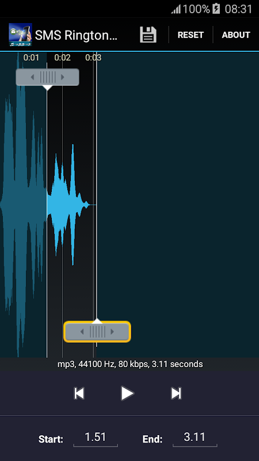Click the 0:02 timeline label
The width and height of the screenshot is (259, 461).
tap(63, 58)
